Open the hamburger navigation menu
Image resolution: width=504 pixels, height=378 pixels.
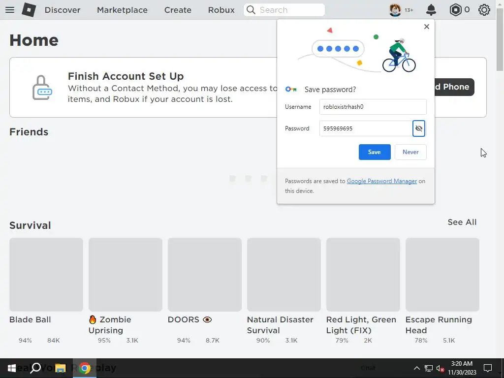[10, 10]
